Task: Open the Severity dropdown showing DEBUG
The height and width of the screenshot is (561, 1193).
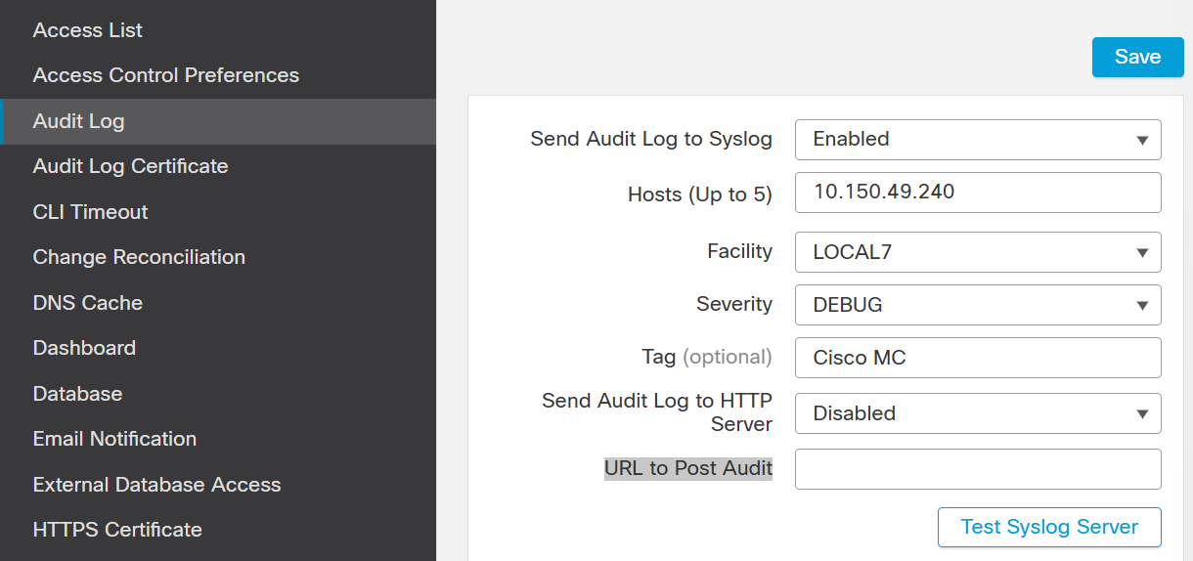Action: tap(977, 305)
